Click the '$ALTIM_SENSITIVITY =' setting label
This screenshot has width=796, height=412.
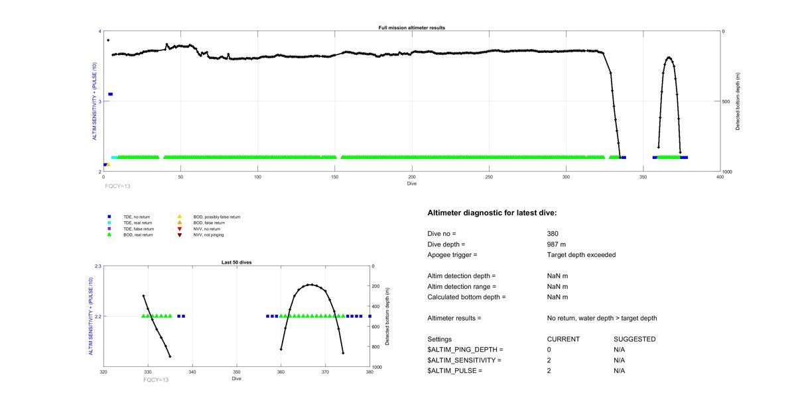pos(464,360)
